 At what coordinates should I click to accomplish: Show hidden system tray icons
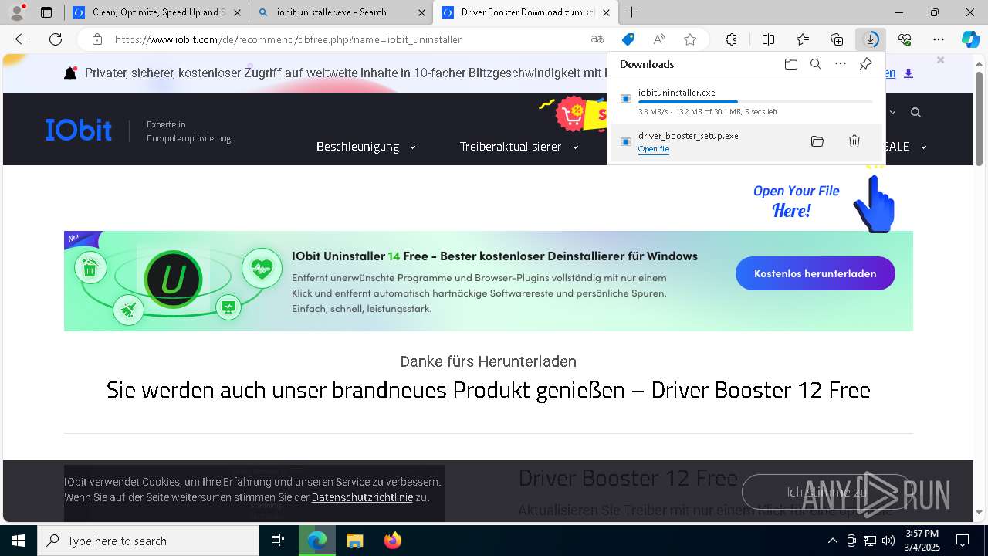832,541
